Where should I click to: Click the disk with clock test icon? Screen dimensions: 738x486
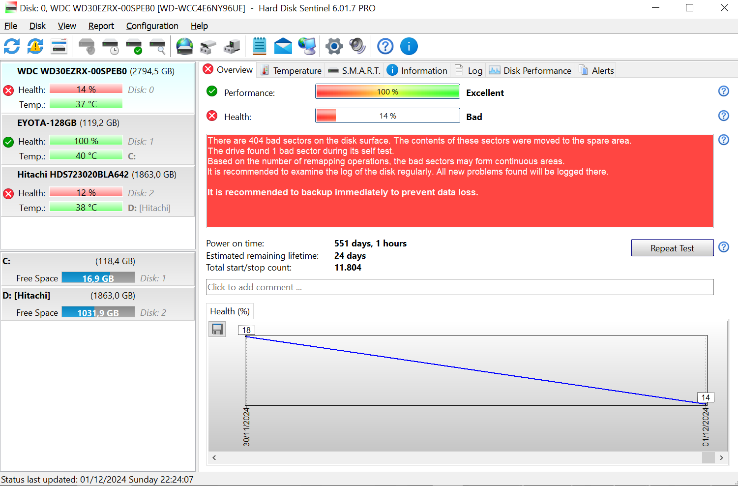[x=111, y=47]
